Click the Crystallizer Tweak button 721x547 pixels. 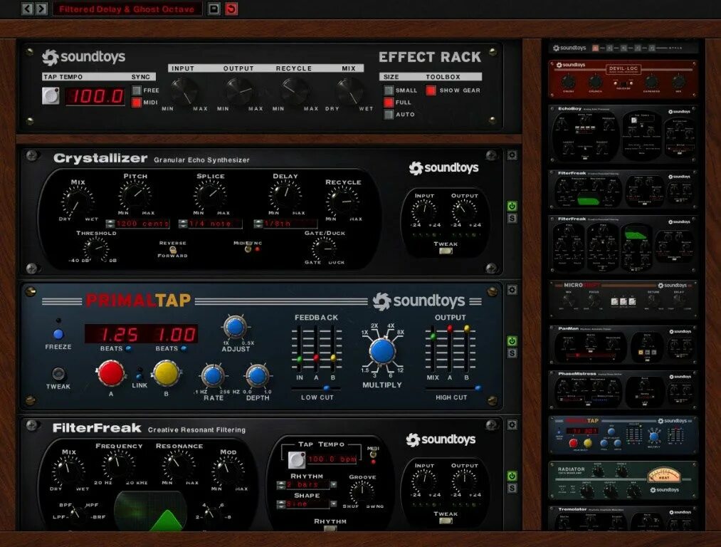(x=446, y=251)
